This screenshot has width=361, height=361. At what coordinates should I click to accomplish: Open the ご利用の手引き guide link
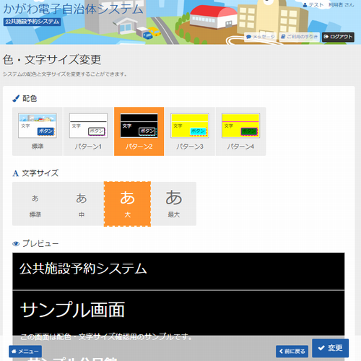point(299,37)
